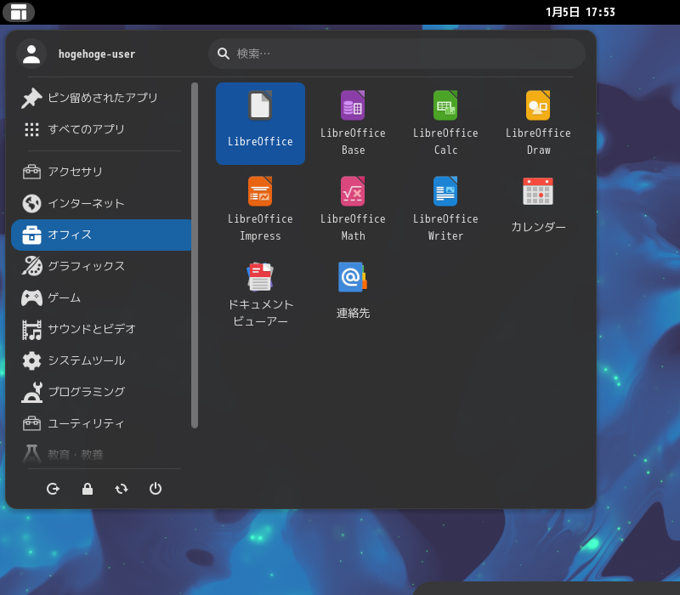Select ピン留めされたアプリ category
Viewport: 680px width, 595px height.
101,98
